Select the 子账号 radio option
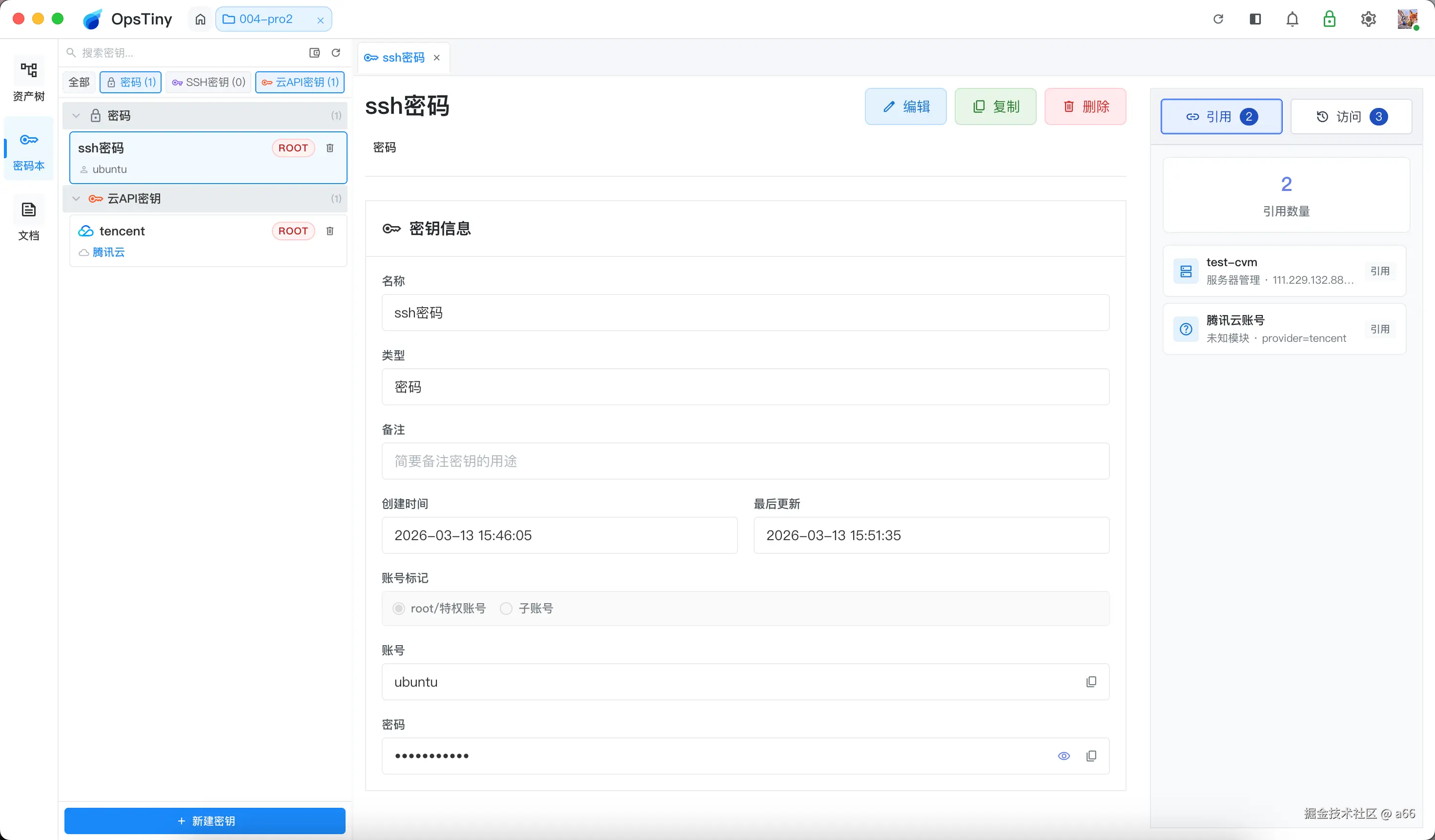This screenshot has height=840, width=1435. pos(506,608)
